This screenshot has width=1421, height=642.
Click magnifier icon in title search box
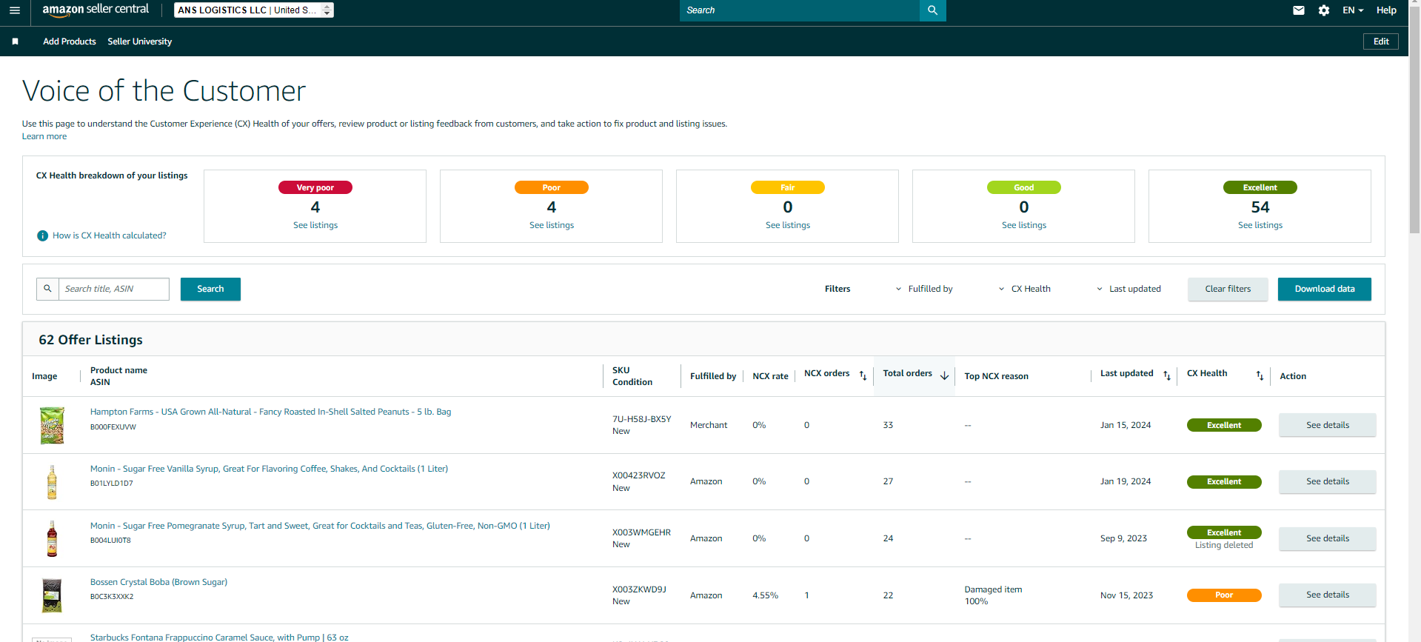point(47,289)
